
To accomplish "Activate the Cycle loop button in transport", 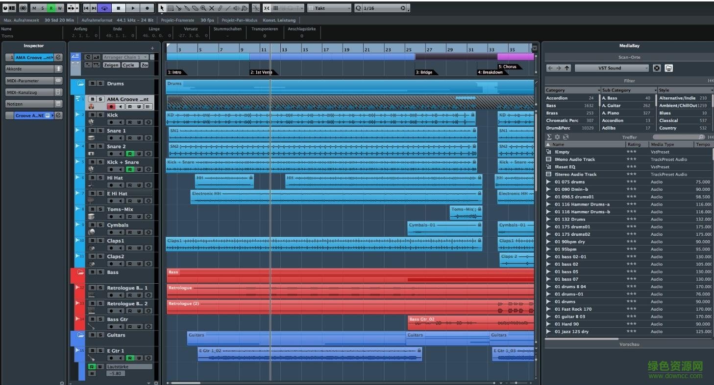I will point(104,8).
